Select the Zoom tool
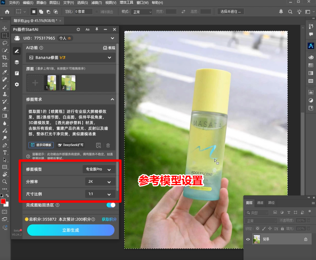The width and height of the screenshot is (316, 260). pyautogui.click(x=5, y=182)
